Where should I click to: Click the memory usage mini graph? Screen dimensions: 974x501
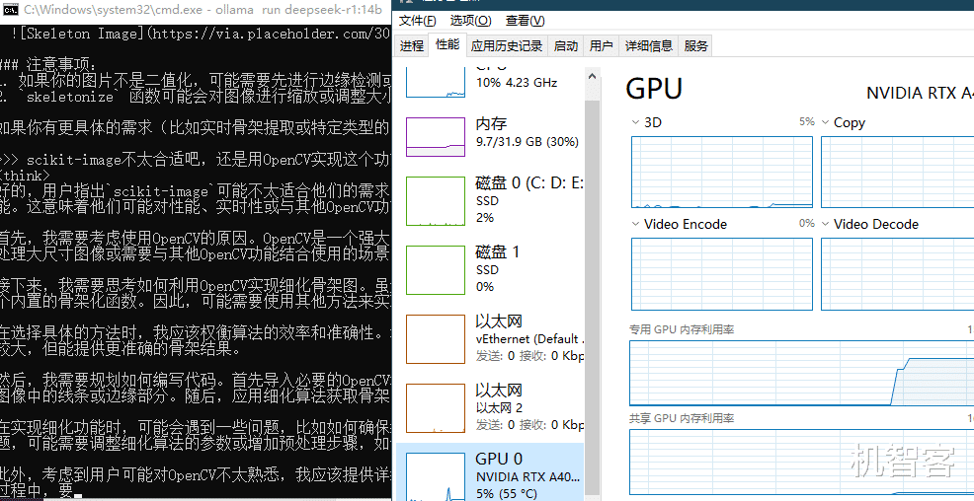tap(436, 137)
